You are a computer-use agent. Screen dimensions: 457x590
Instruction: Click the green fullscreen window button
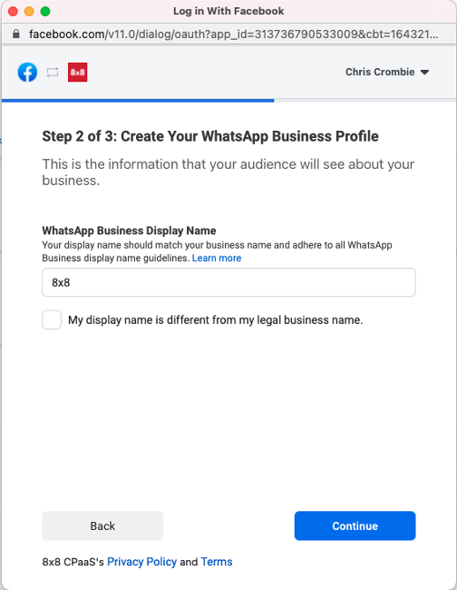click(45, 11)
